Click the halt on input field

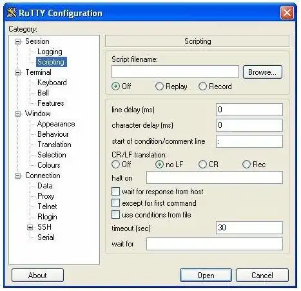tap(215, 177)
